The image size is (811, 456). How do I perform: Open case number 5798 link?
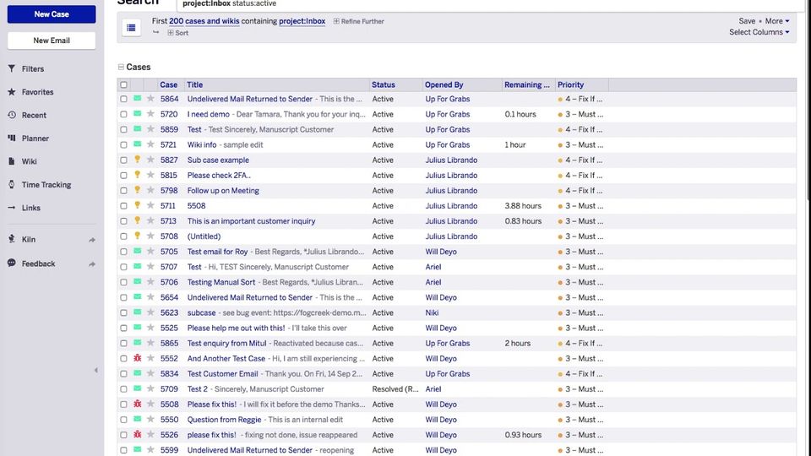point(169,191)
